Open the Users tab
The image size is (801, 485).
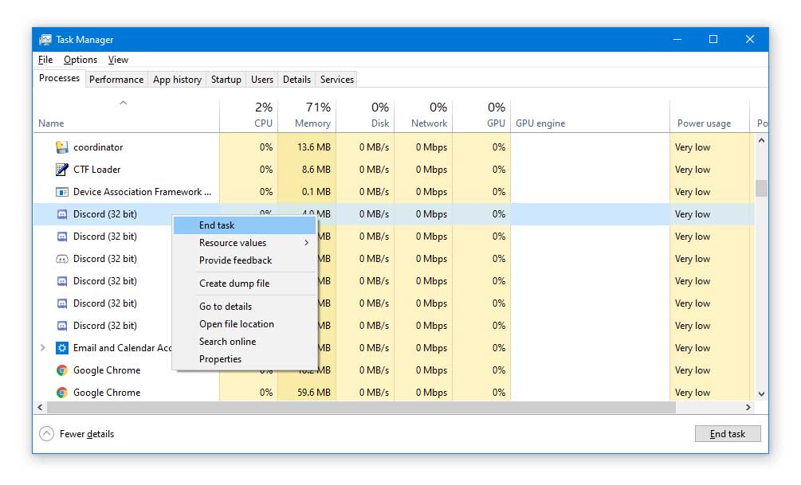pos(262,80)
